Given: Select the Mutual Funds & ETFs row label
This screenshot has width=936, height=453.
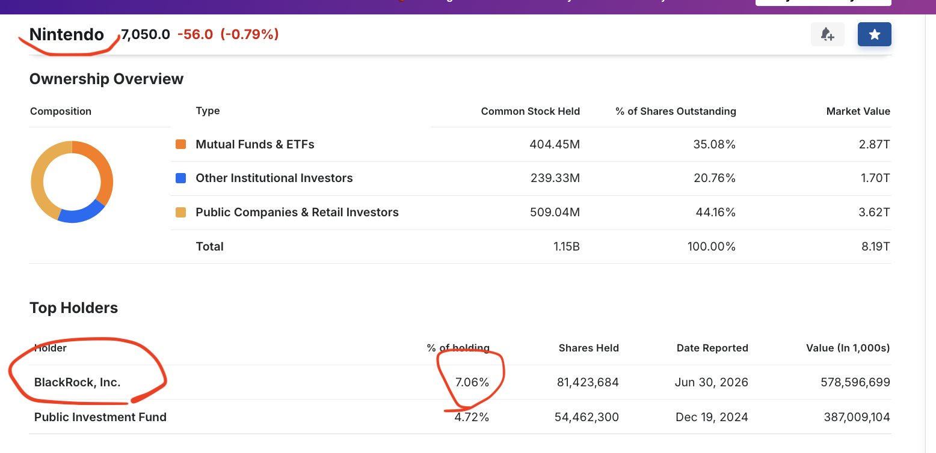Looking at the screenshot, I should [255, 144].
